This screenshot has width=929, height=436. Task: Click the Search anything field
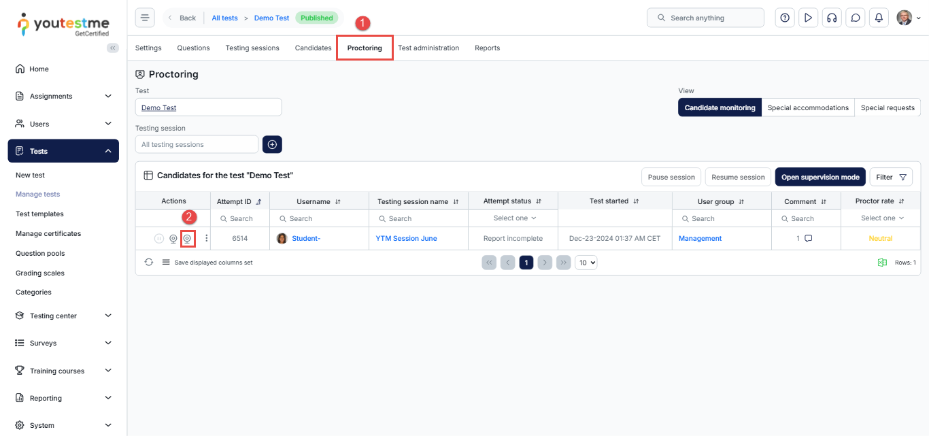coord(705,18)
